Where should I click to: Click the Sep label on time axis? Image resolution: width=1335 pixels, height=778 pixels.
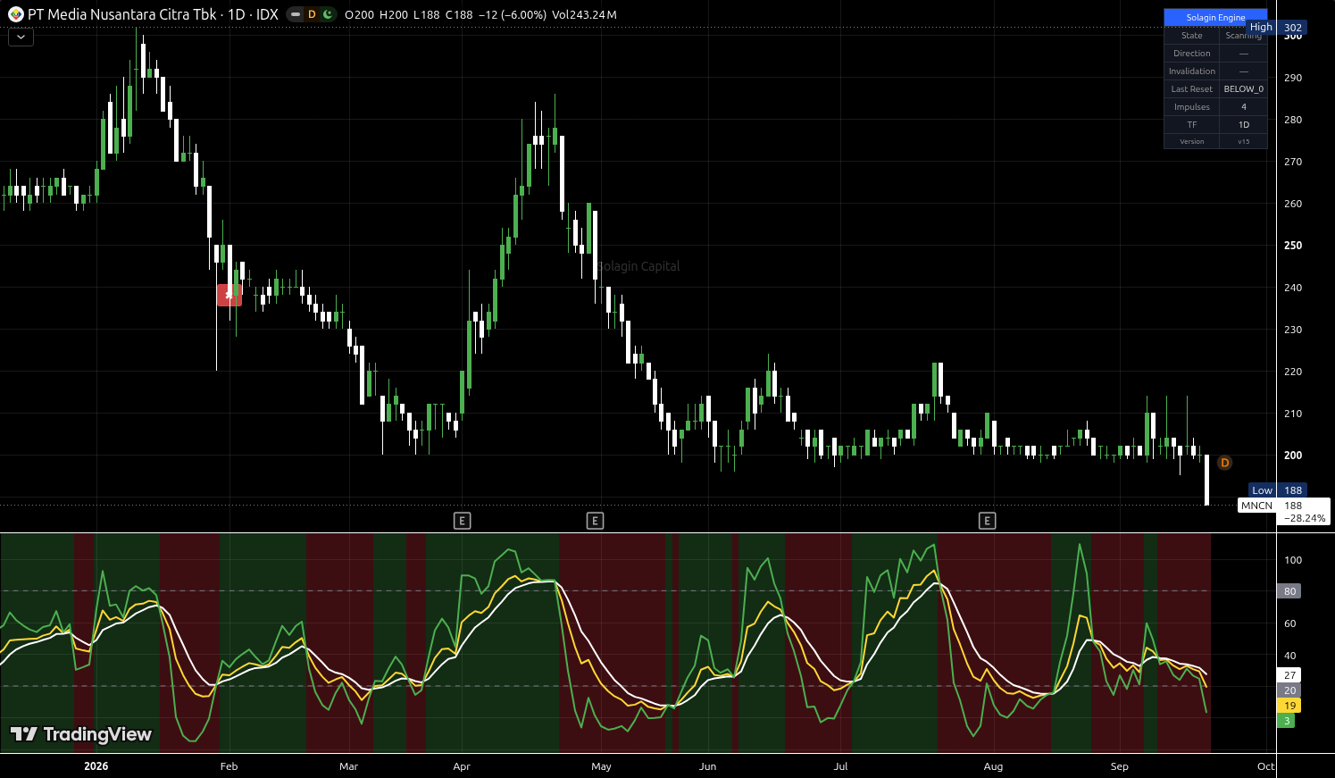coord(1119,766)
